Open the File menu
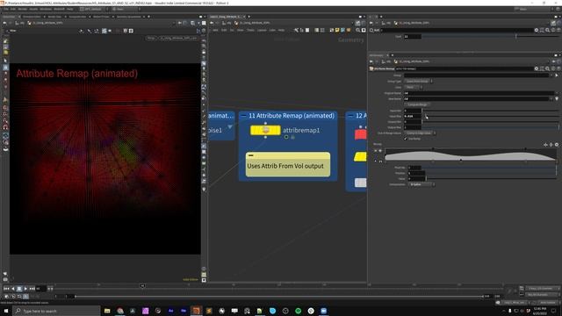This screenshot has height=316, width=562. tap(6, 9)
